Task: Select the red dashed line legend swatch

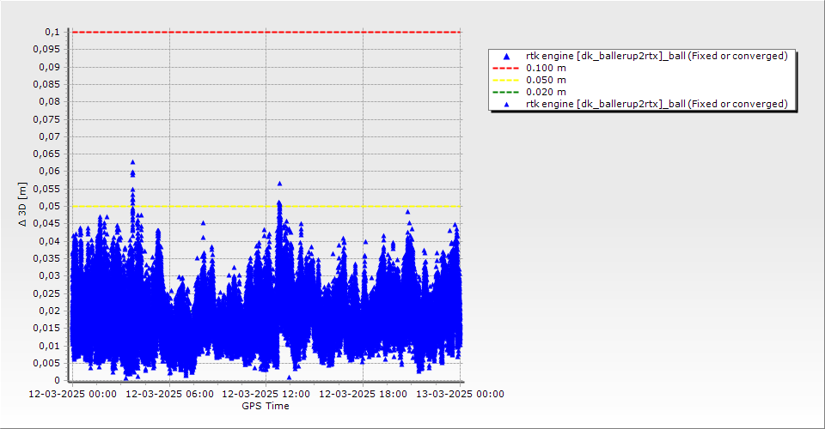Action: click(505, 69)
